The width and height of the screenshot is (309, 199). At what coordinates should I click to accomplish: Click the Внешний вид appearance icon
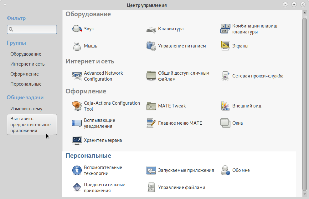(x=225, y=106)
